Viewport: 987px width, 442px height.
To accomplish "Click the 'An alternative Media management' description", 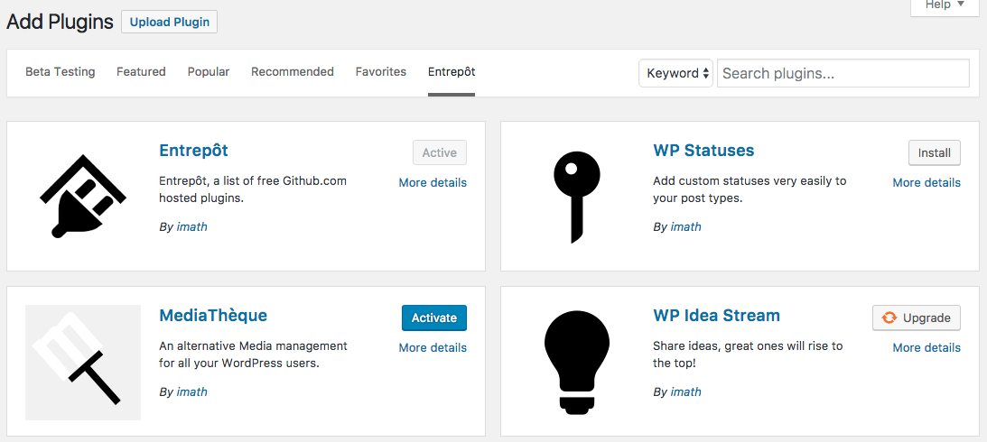I will (253, 355).
